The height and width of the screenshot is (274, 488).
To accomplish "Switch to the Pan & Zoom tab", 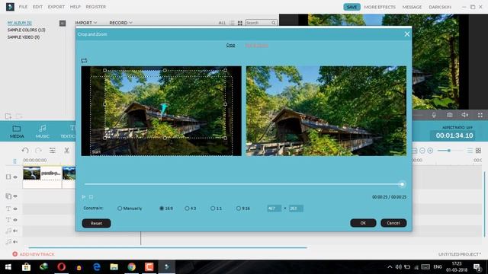I will click(257, 46).
